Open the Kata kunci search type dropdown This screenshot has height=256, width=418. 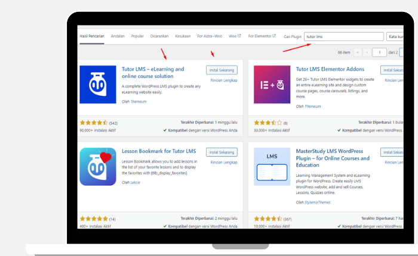395,37
